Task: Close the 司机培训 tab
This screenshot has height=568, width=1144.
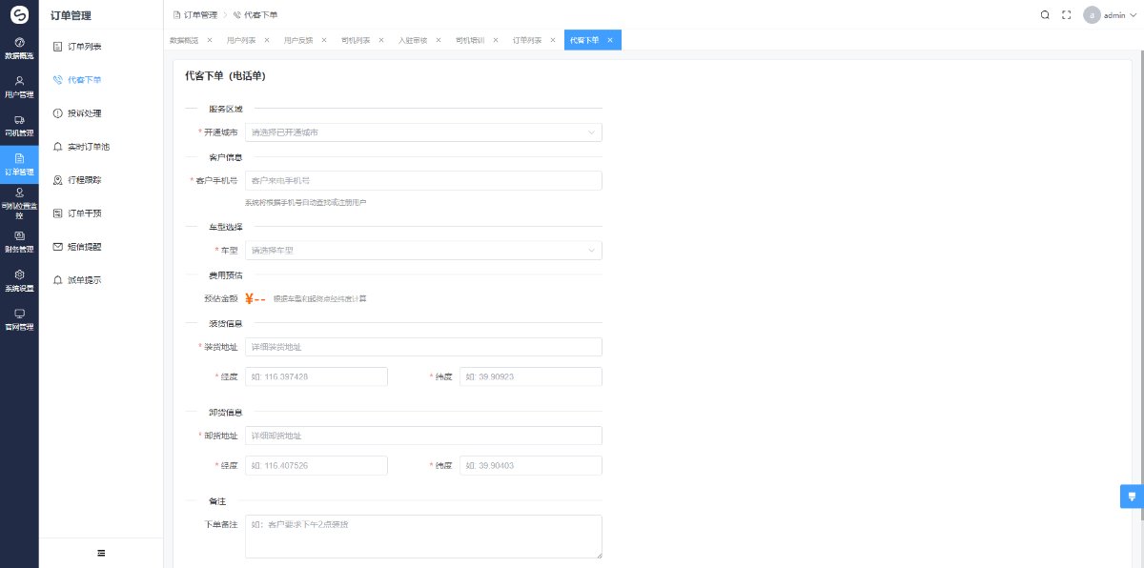Action: 496,40
